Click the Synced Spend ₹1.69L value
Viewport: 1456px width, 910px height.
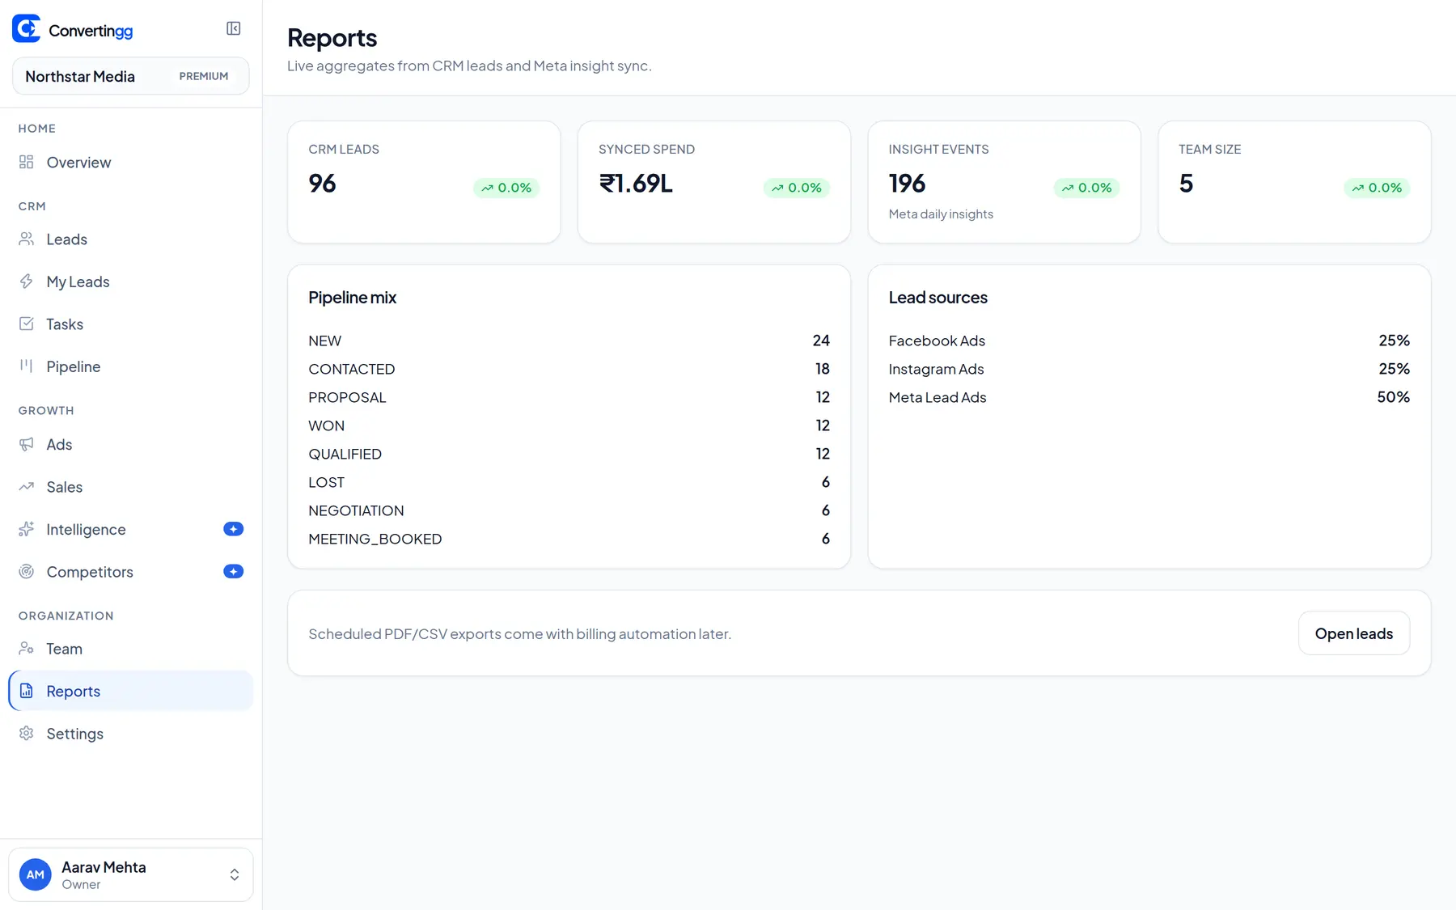(x=636, y=184)
